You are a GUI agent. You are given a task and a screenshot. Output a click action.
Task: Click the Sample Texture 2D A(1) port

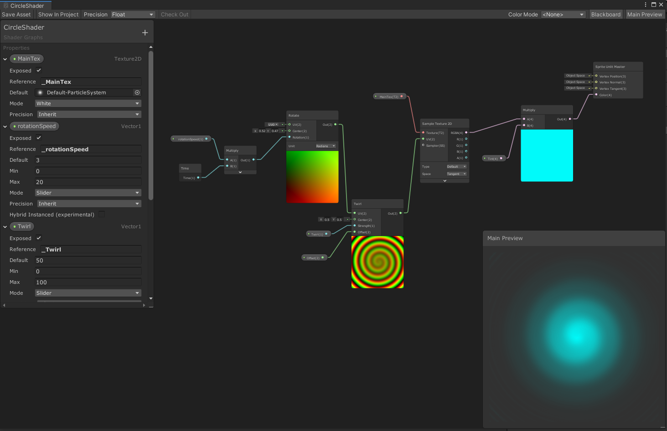coord(466,158)
